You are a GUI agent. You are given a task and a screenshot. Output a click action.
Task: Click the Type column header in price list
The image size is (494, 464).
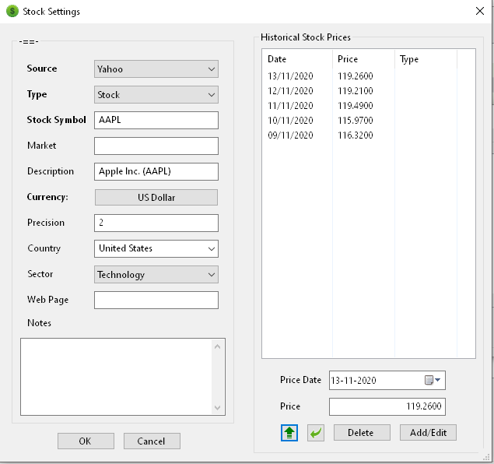pyautogui.click(x=426, y=59)
